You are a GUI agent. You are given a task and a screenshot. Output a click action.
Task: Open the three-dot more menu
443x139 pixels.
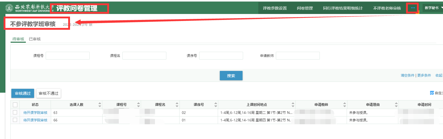413,8
